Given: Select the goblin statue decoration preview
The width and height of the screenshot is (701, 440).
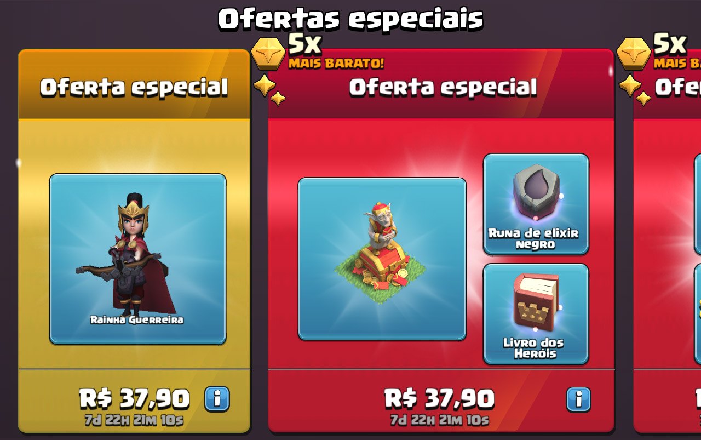Looking at the screenshot, I should coord(382,259).
